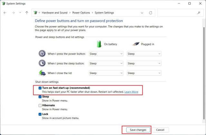Open the recent locations chevron
The height and width of the screenshot is (135, 206).
(x=20, y=13)
